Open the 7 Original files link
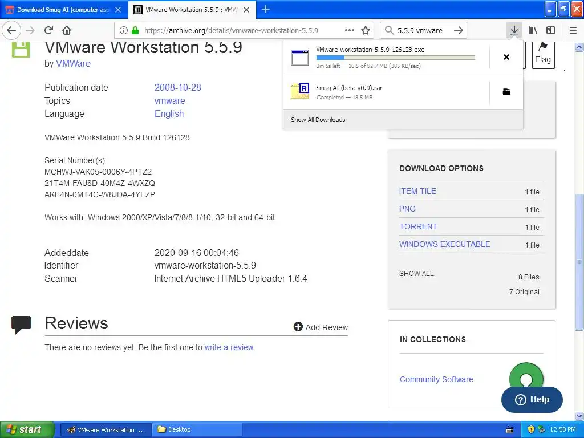The height and width of the screenshot is (438, 584). point(524,291)
